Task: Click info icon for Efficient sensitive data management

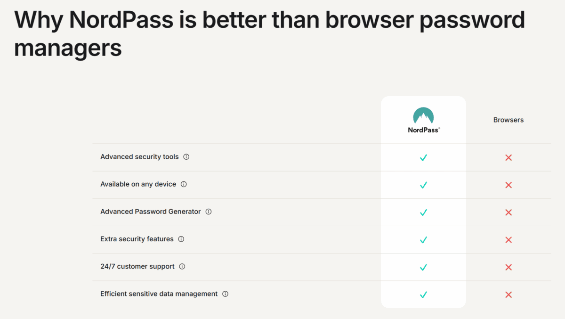Action: pyautogui.click(x=225, y=294)
